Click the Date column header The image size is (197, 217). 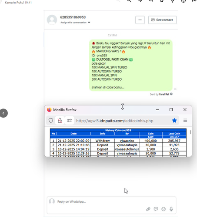(73, 134)
